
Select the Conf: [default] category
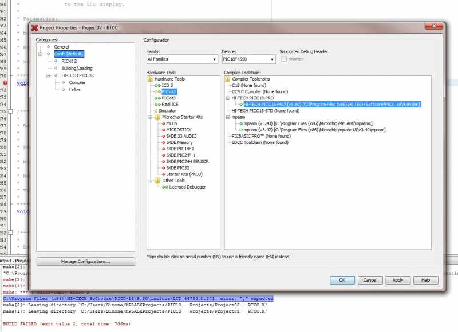coord(69,54)
